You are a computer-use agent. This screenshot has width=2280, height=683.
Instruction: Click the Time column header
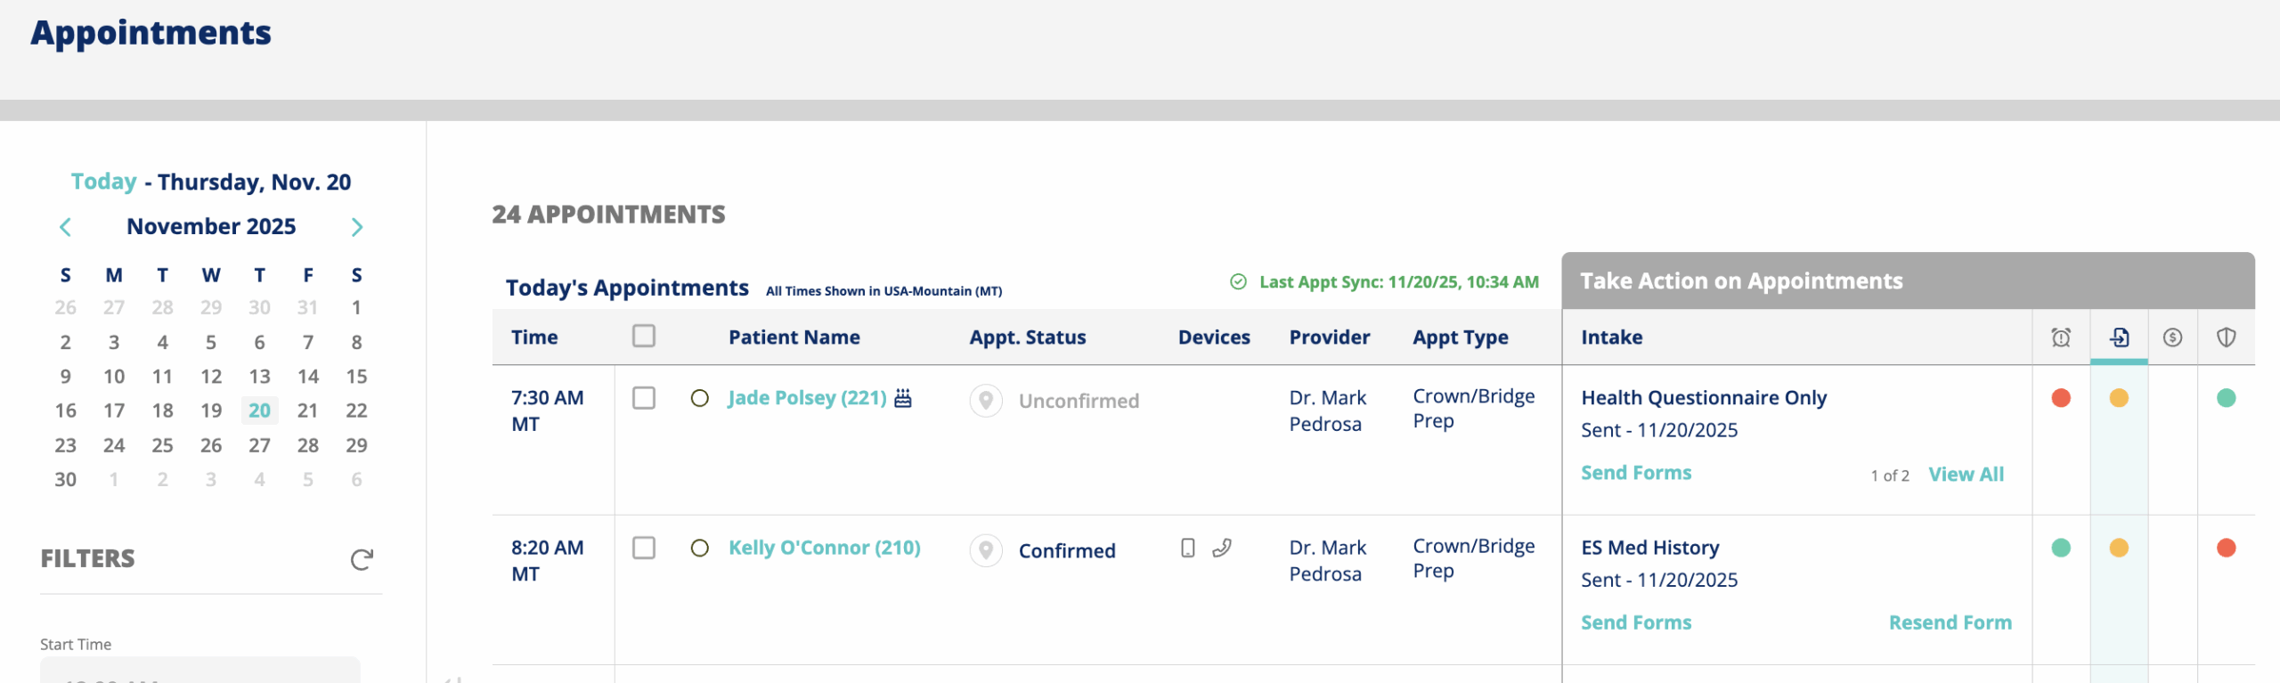tap(534, 337)
